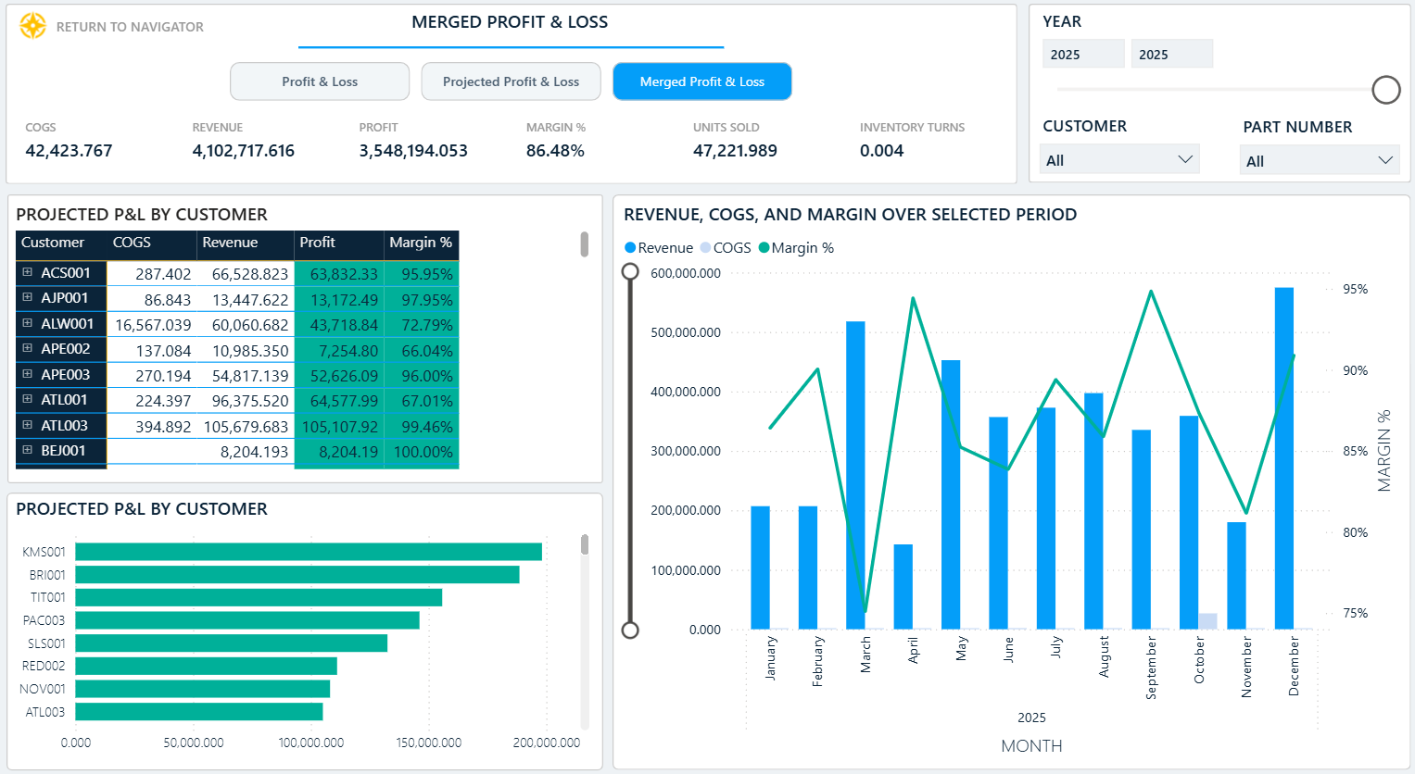This screenshot has width=1415, height=774.
Task: Click the Year slider end handle
Action: click(x=1386, y=90)
